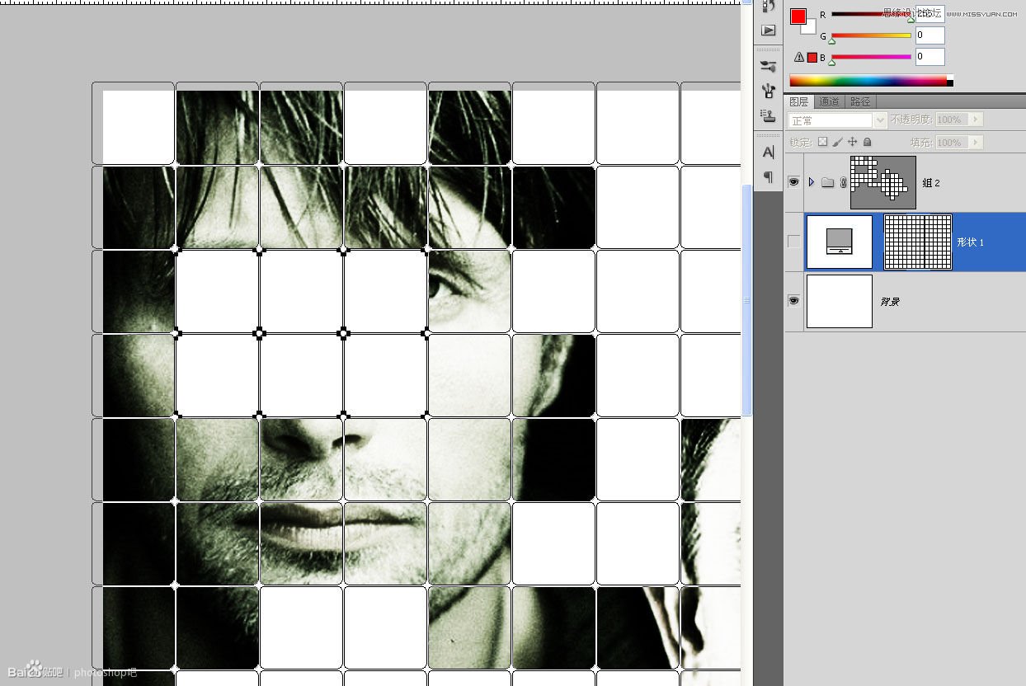The width and height of the screenshot is (1026, 686).
Task: Switch to the 通道 tab
Action: pyautogui.click(x=830, y=101)
